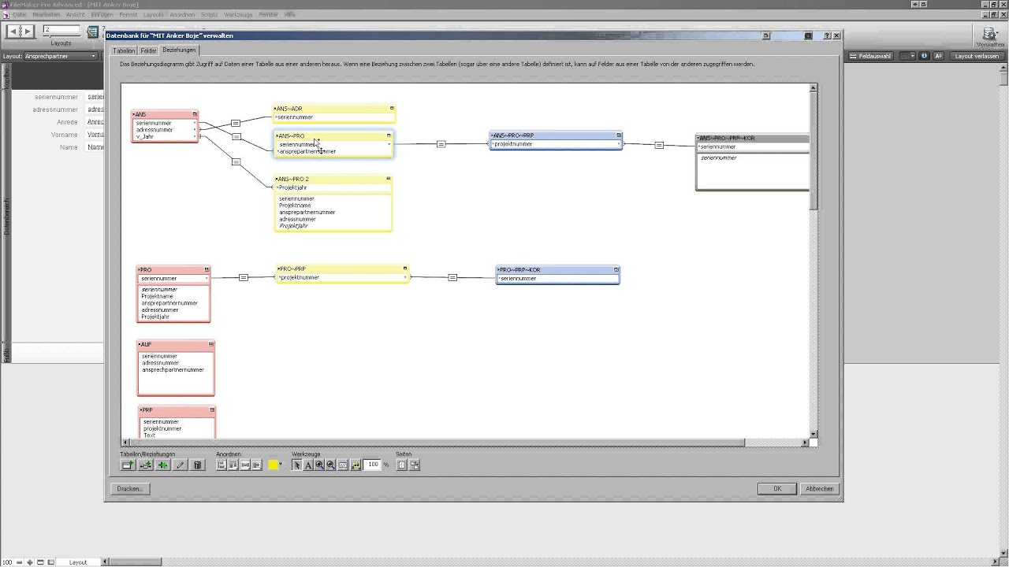The height and width of the screenshot is (567, 1009).
Task: Click the add table occurrence icon
Action: coord(127,465)
